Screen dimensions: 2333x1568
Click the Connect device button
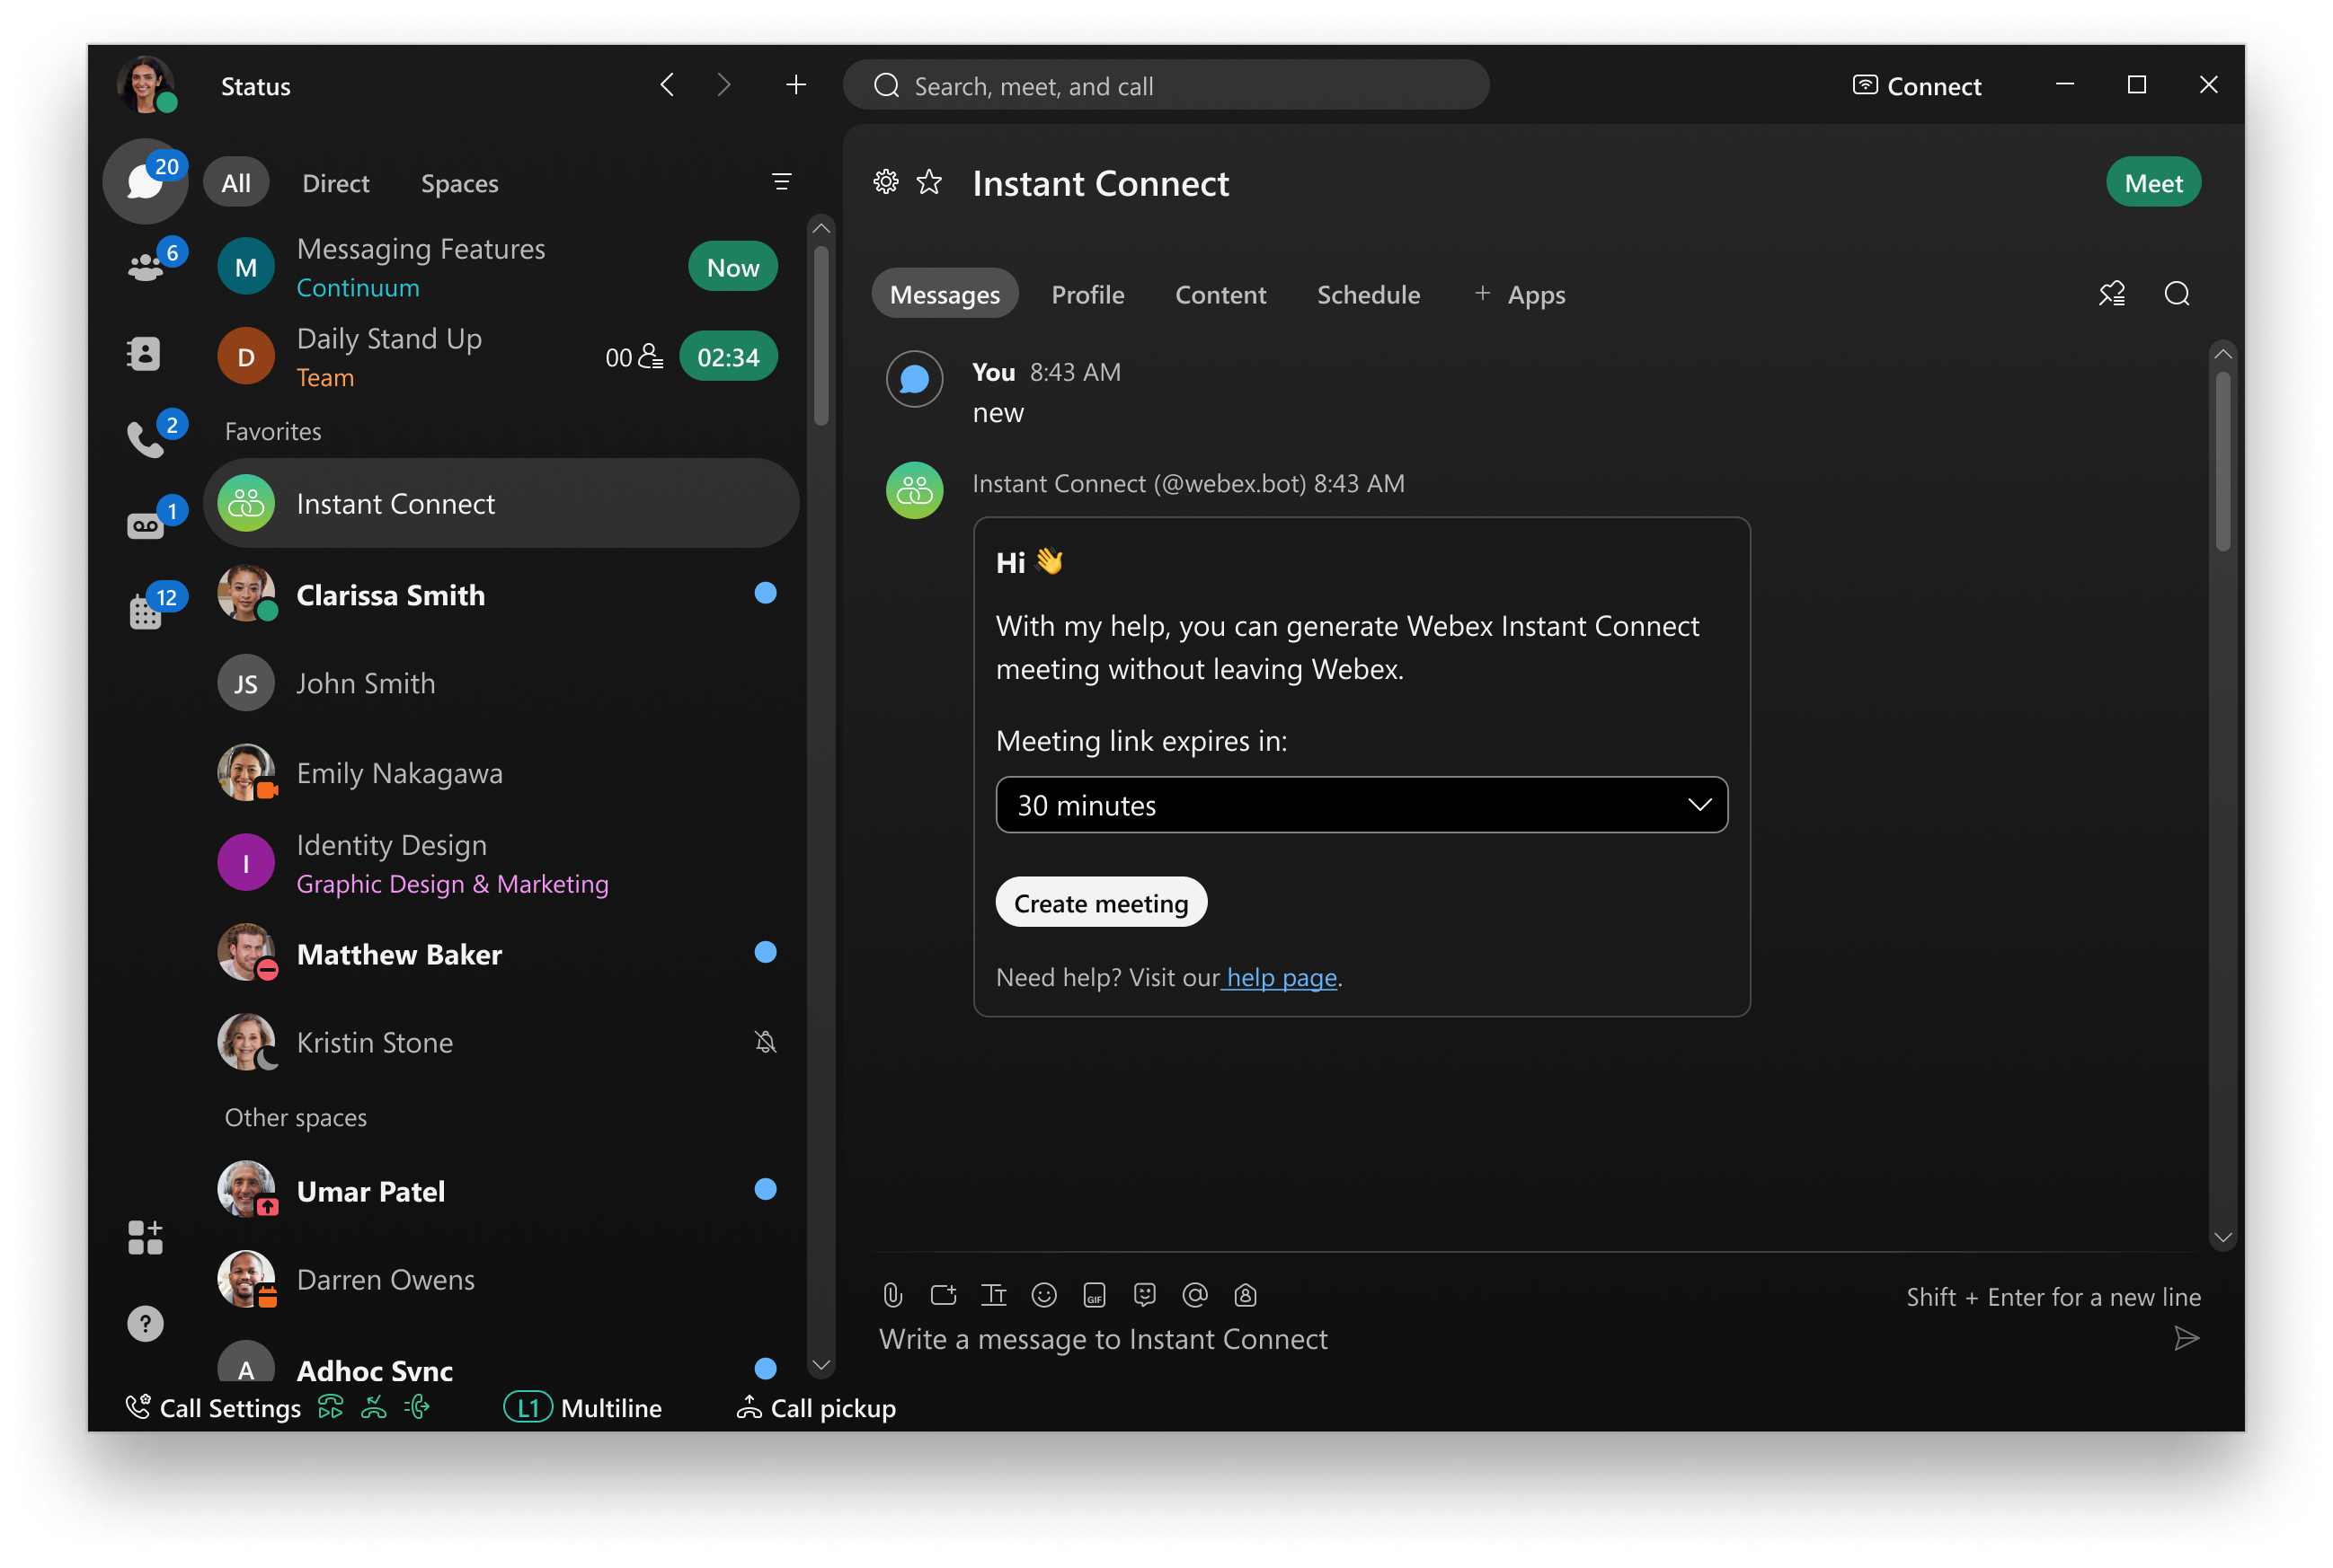[1916, 86]
